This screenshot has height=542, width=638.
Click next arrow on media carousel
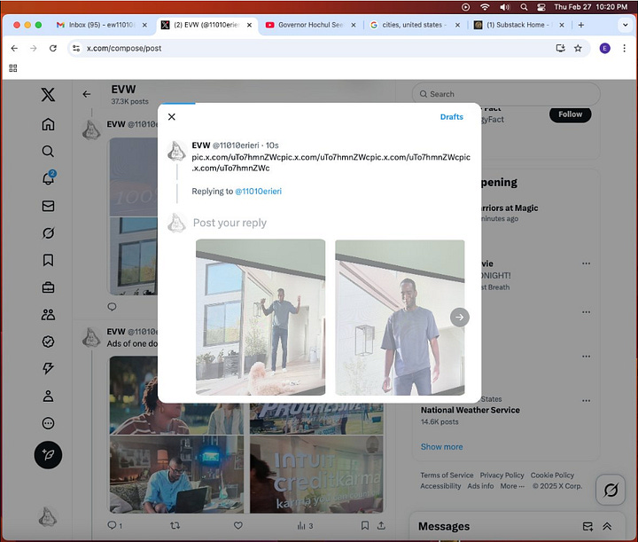point(459,318)
